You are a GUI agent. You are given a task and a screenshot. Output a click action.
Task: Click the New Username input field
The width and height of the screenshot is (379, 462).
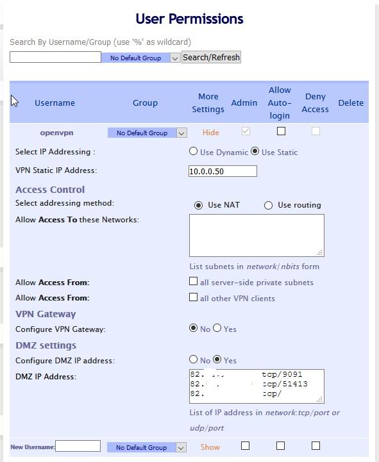[x=78, y=446]
